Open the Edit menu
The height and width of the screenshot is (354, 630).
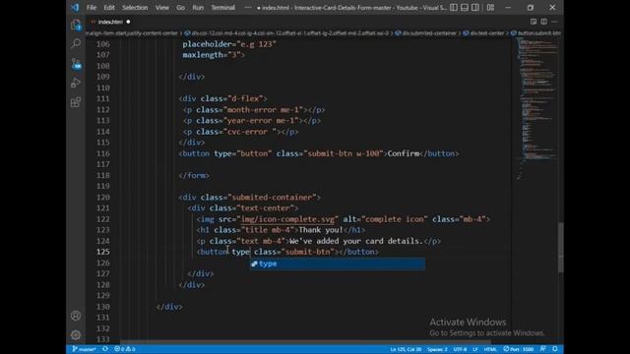[109, 8]
